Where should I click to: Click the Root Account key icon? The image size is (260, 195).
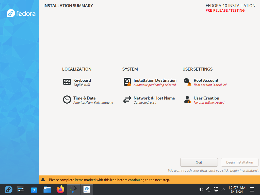187,82
